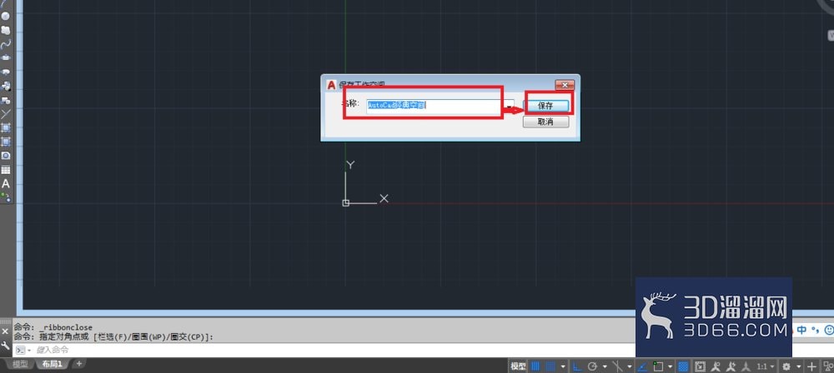
Task: Select the gradient fill tool
Action: click(x=6, y=142)
